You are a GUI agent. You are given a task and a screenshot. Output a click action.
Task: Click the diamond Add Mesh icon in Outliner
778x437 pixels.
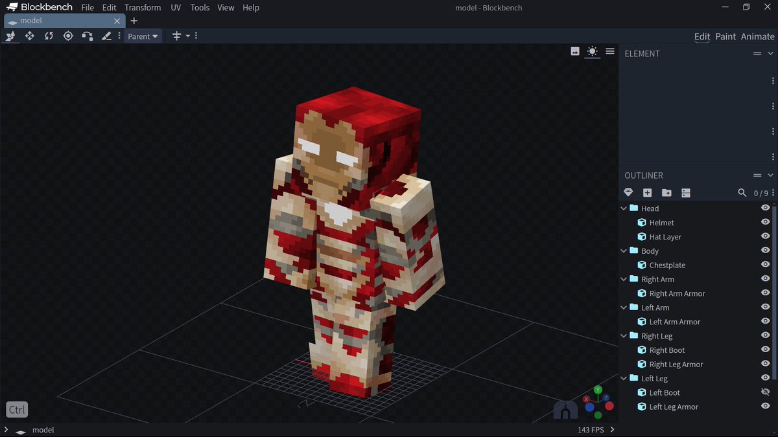628,193
